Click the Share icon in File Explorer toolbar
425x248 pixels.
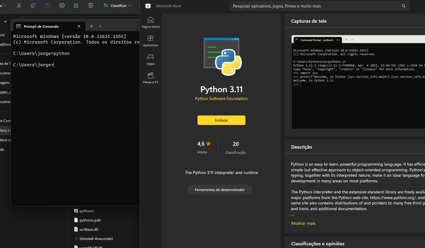tap(76, 5)
